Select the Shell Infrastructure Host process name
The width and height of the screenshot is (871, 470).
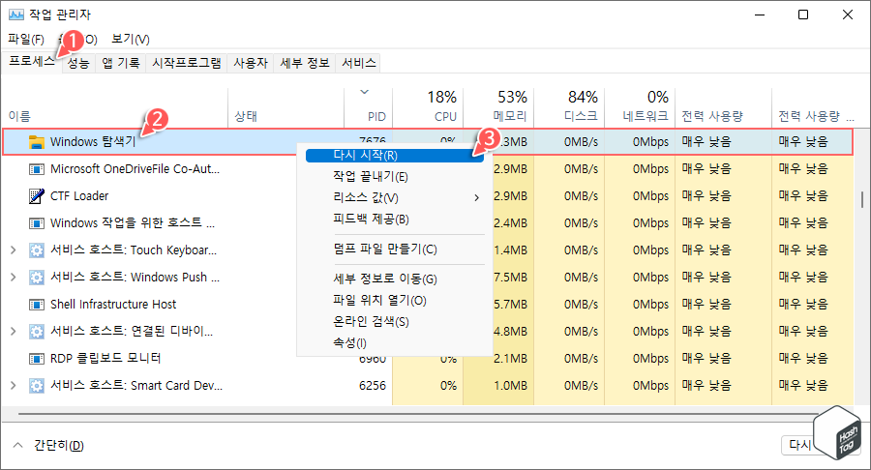click(113, 304)
